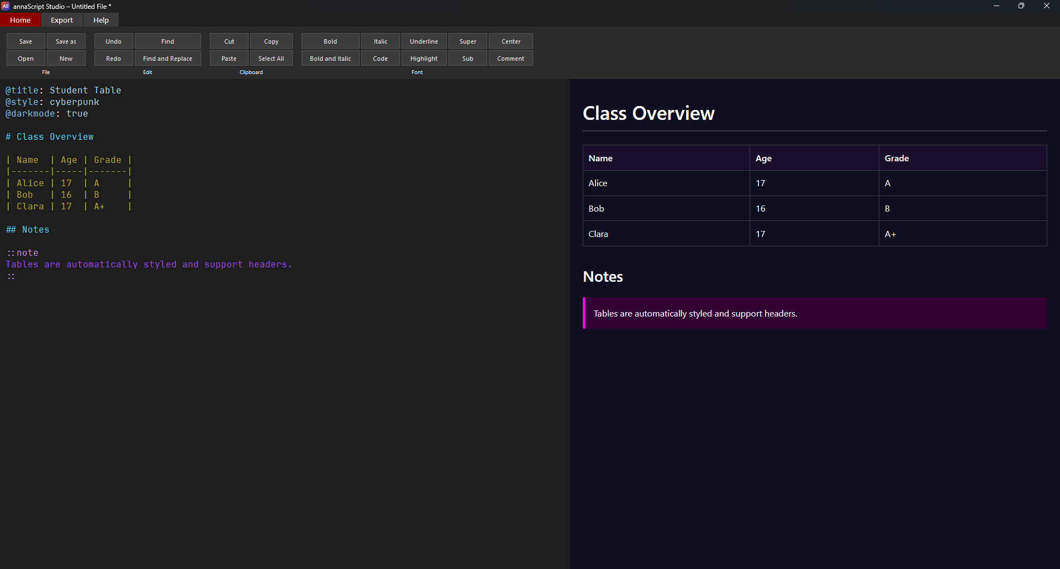Open a file with Open button

pyautogui.click(x=26, y=59)
